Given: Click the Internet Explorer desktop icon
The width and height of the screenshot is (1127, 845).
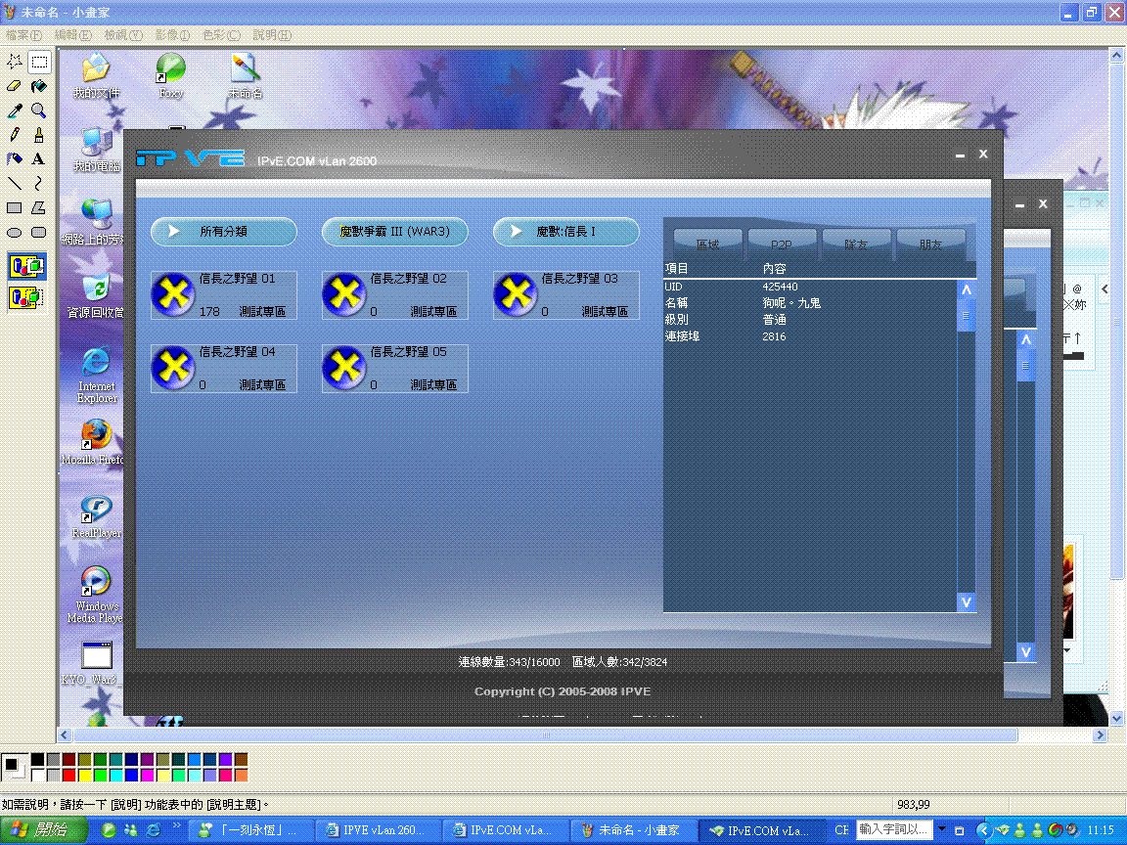Looking at the screenshot, I should [x=96, y=375].
